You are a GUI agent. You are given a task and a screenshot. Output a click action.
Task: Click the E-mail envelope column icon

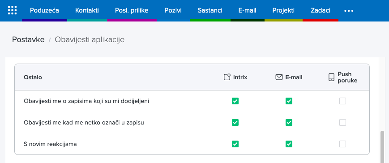[x=279, y=77]
